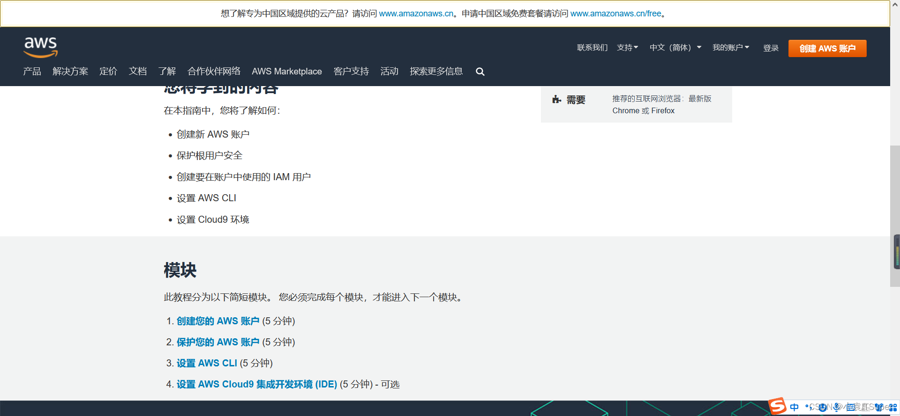This screenshot has width=900, height=416.
Task: Click the AWS logo
Action: (41, 47)
